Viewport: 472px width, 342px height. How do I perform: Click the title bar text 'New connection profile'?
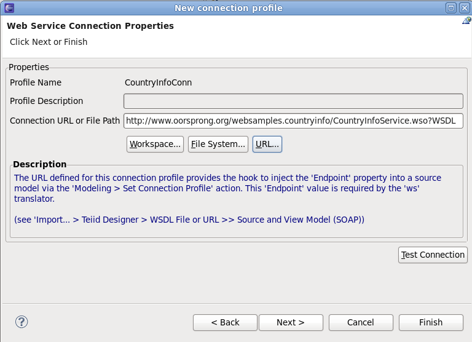[x=229, y=8]
